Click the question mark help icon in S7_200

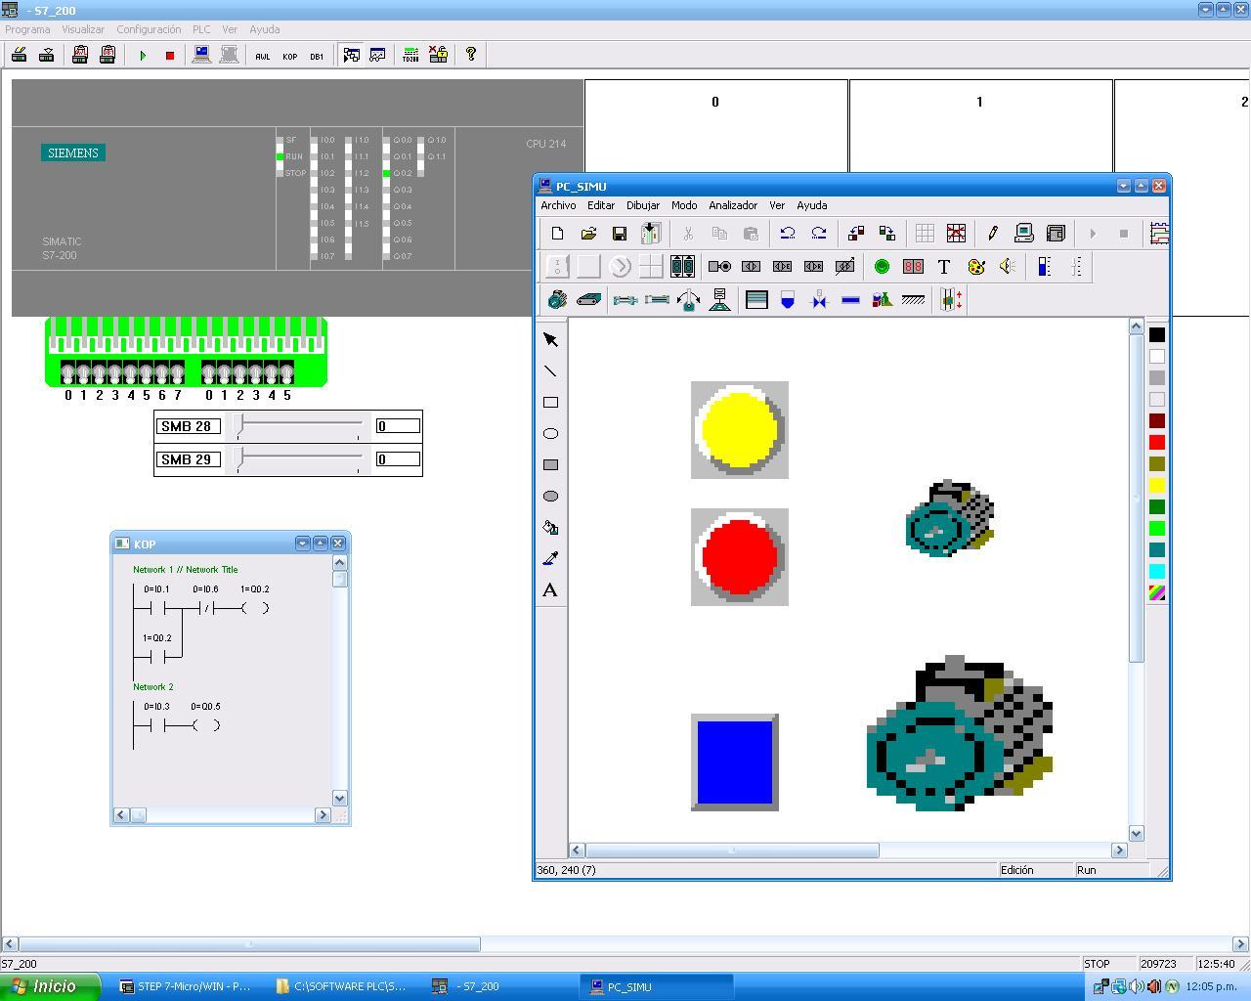470,55
